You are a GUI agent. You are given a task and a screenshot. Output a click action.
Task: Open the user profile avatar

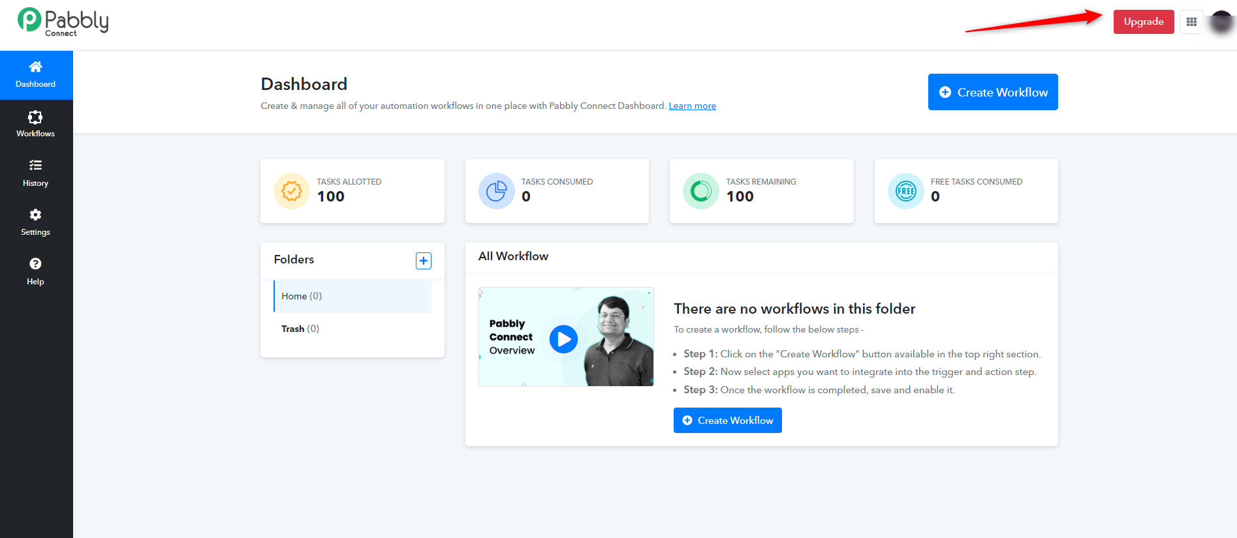[1221, 22]
